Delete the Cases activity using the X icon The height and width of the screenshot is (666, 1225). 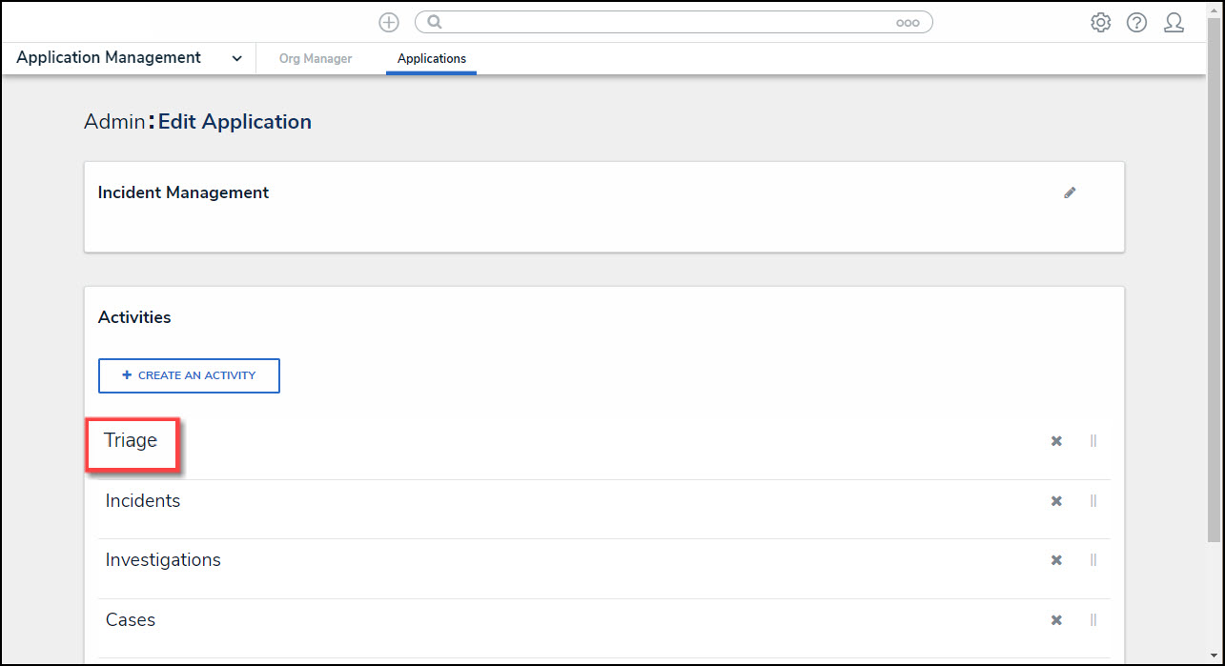(x=1056, y=620)
